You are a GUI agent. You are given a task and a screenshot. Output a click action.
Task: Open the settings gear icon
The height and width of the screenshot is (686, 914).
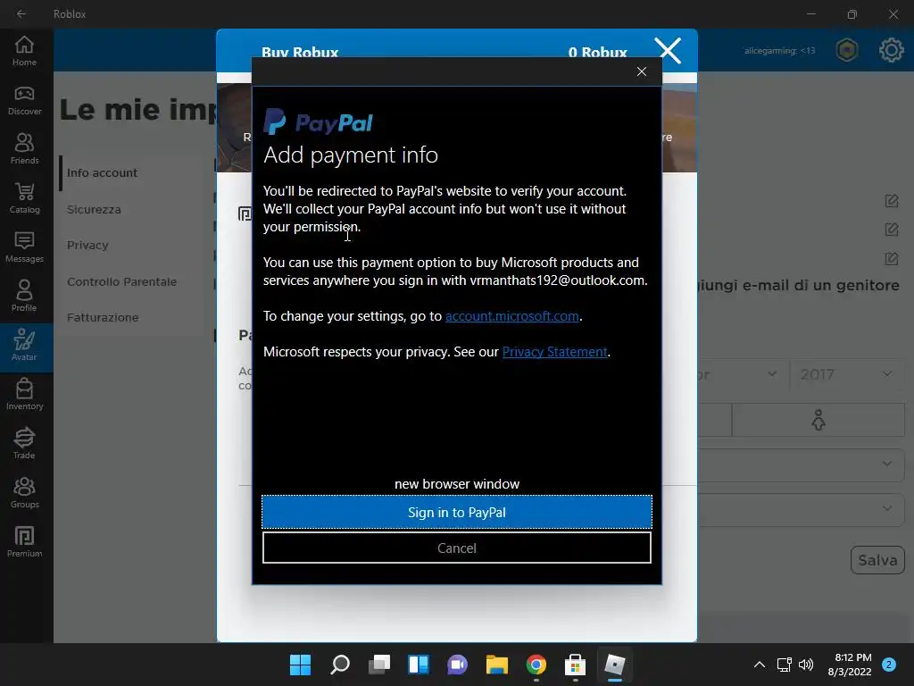pos(892,50)
